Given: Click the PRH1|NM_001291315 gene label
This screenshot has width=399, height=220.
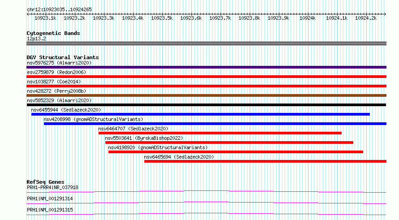Looking at the screenshot, I should pos(50,210).
